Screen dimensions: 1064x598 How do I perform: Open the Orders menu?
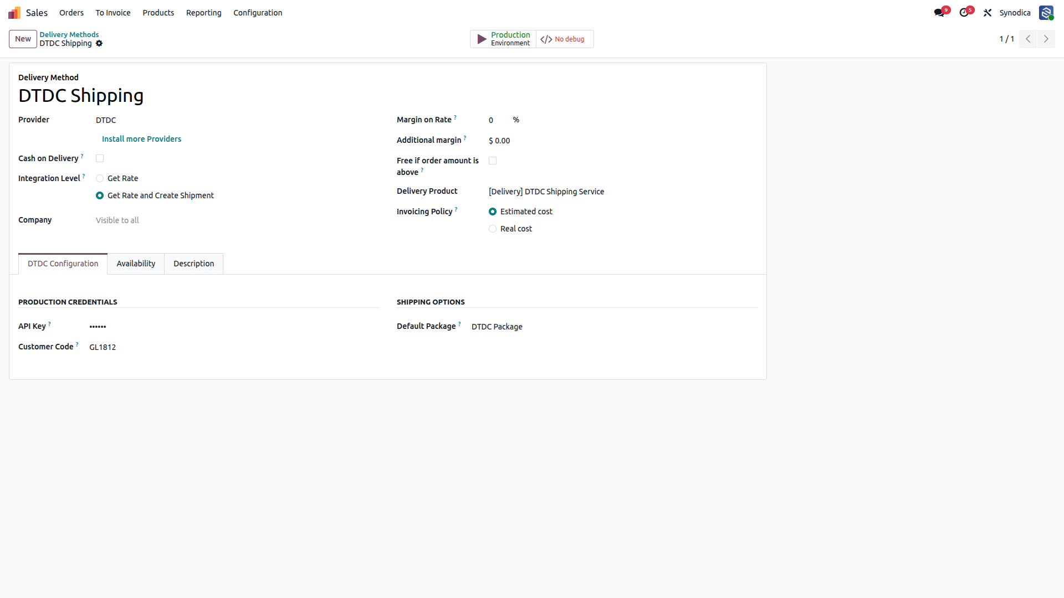coord(71,13)
